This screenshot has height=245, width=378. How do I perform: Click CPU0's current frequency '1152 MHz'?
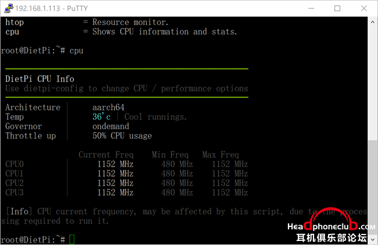(x=115, y=164)
